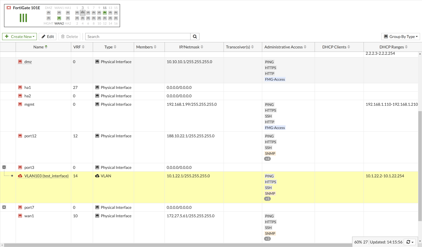Open the refresh options dropdown
This screenshot has width=422, height=247.
pos(410,242)
